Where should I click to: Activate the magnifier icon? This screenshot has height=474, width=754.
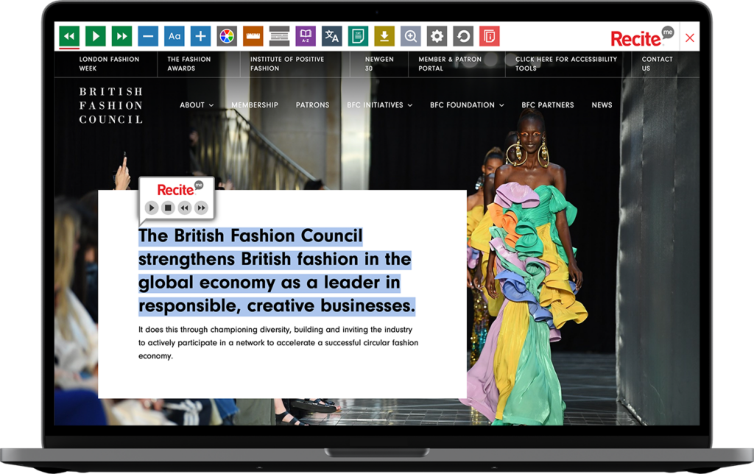coord(411,36)
